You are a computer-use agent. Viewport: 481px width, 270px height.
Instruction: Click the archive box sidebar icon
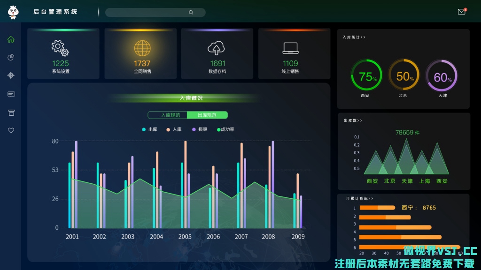pos(11,112)
